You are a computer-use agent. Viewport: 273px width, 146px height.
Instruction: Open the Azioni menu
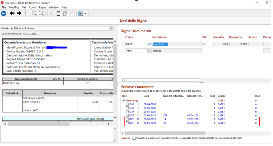coord(32,7)
